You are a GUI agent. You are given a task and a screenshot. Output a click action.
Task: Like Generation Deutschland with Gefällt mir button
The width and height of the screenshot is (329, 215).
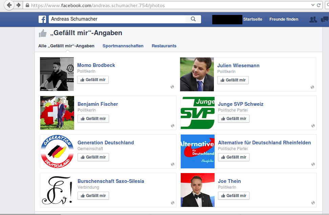pyautogui.click(x=93, y=157)
